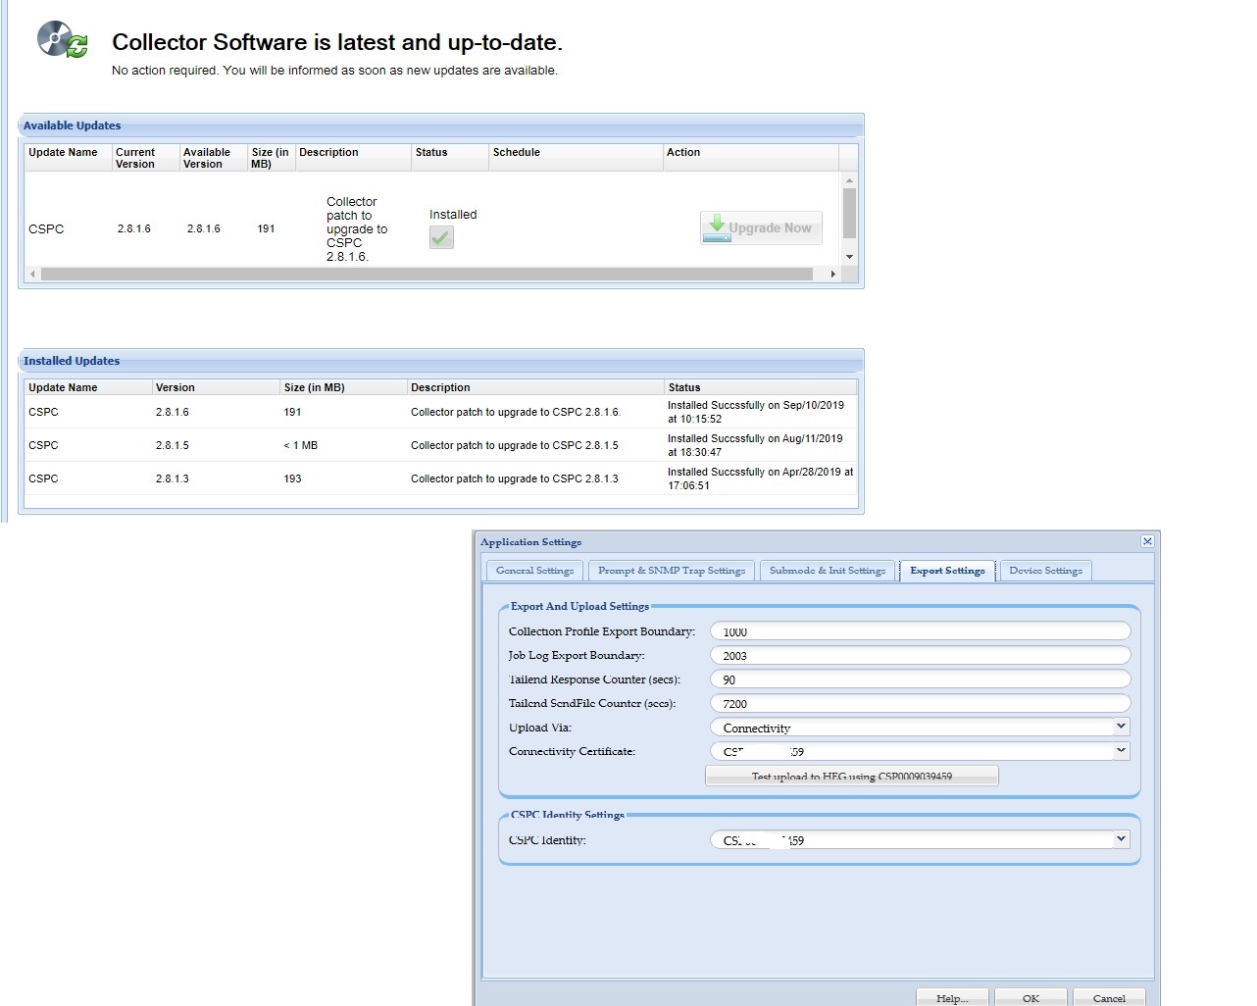Click the Available Updates panel header
Viewport: 1257px width, 1006px height.
point(441,126)
